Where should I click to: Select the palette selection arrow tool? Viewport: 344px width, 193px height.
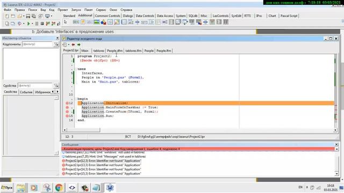pyautogui.click(x=65, y=22)
